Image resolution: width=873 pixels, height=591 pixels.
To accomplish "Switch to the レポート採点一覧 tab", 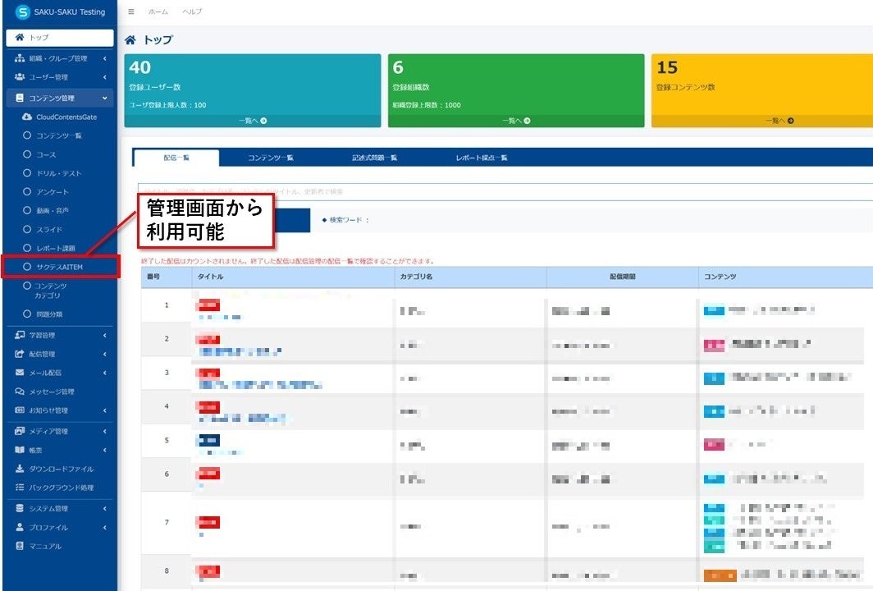I will [x=482, y=158].
